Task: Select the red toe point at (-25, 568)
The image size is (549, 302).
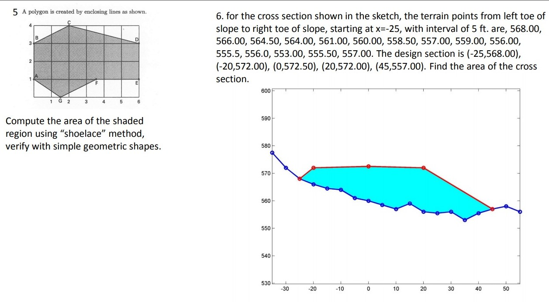Action: pos(300,178)
